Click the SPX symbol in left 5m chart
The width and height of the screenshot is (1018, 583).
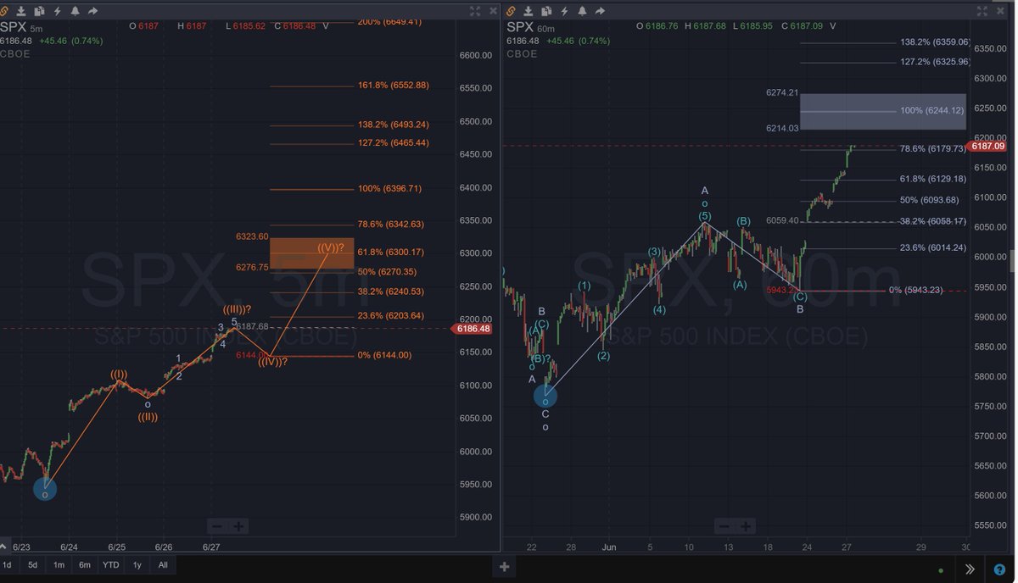[12, 26]
